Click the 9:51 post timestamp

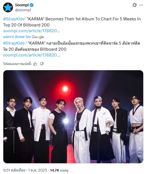(14, 170)
